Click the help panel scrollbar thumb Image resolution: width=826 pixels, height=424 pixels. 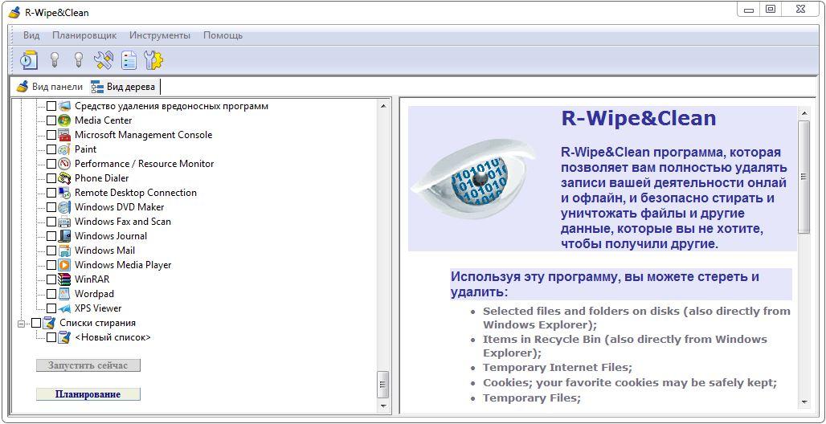(804, 177)
